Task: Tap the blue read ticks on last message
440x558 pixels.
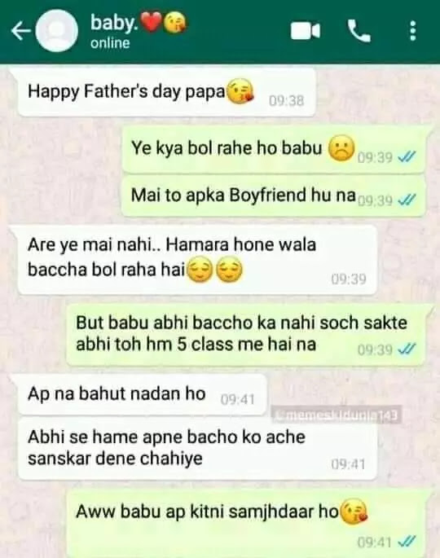Action: pyautogui.click(x=407, y=542)
